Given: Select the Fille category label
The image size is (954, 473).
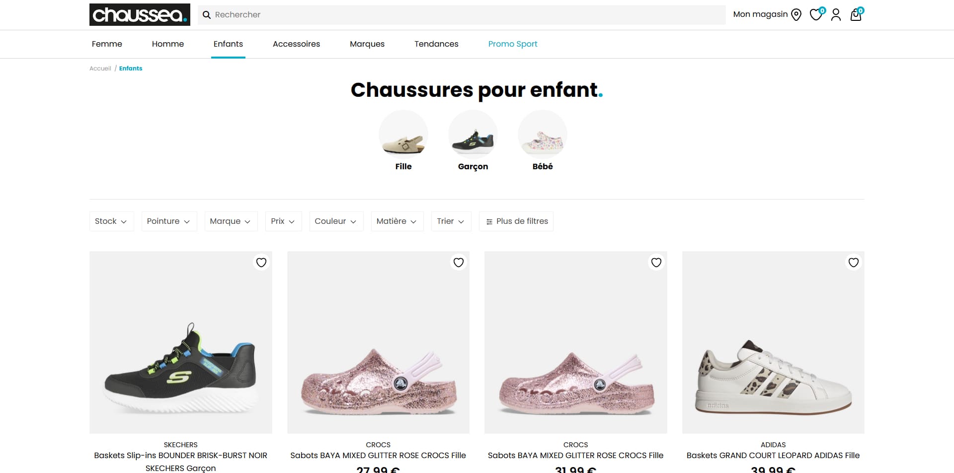Looking at the screenshot, I should pyautogui.click(x=403, y=167).
